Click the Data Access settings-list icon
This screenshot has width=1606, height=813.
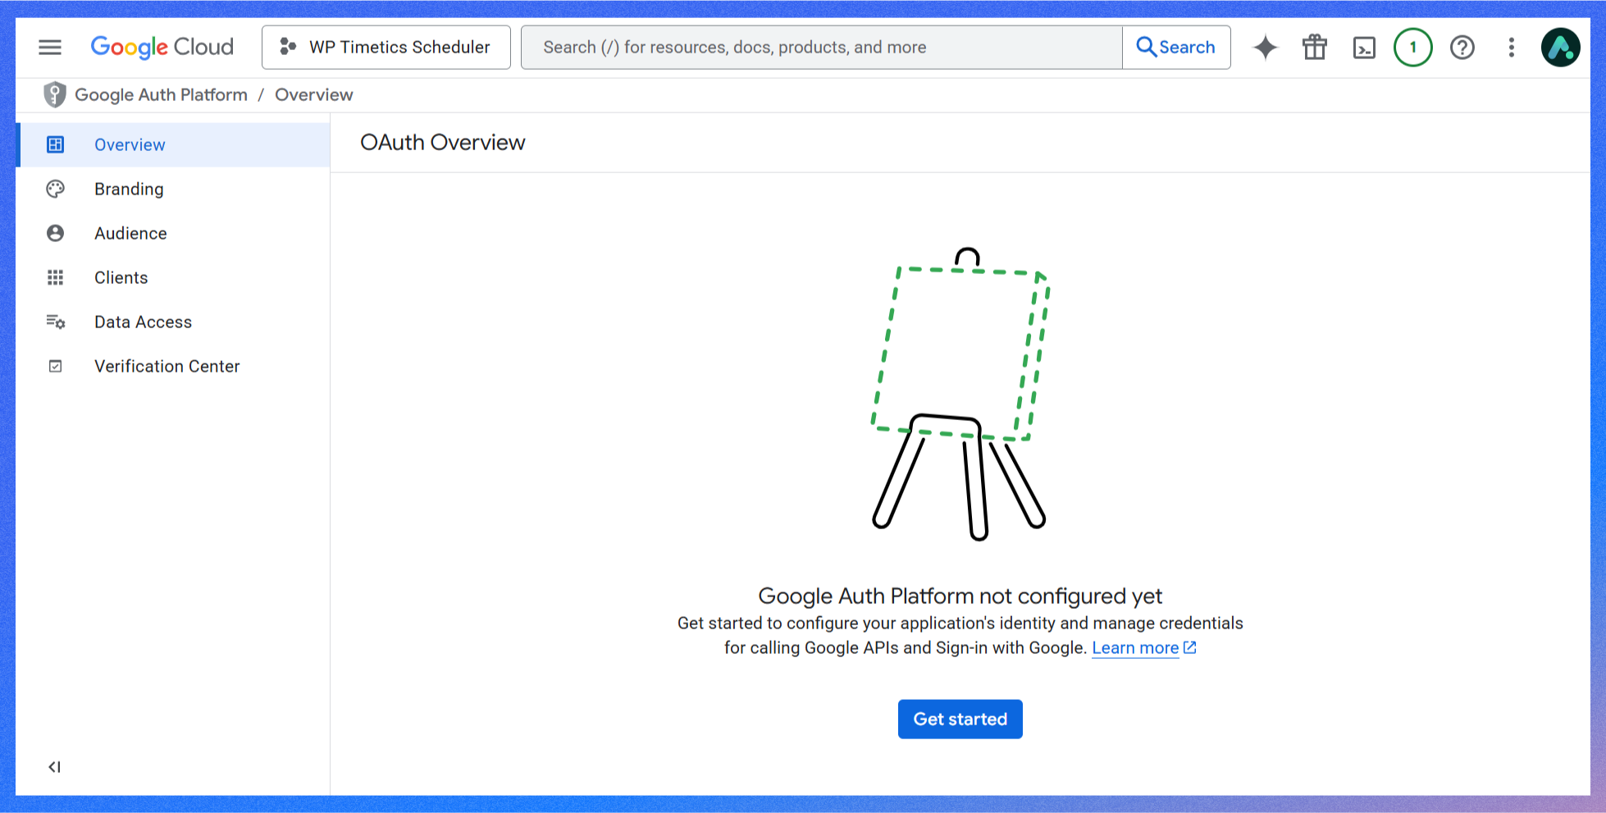tap(55, 322)
